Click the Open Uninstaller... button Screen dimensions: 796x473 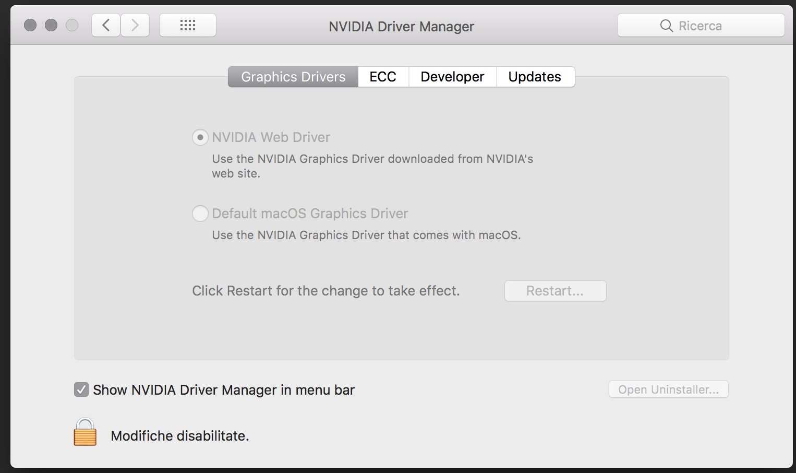[668, 389]
